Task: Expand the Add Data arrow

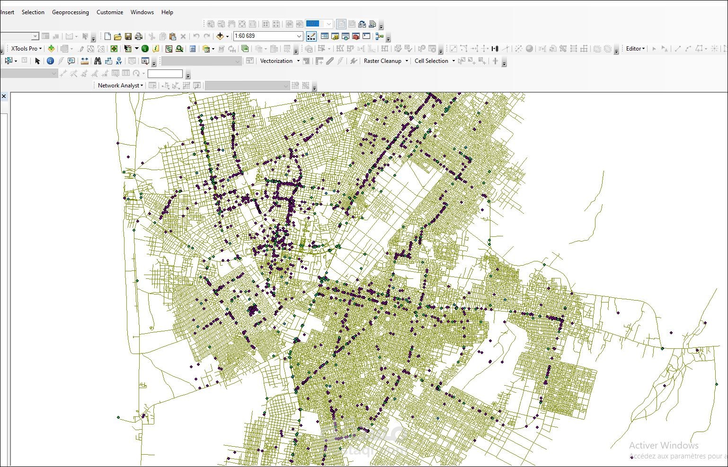Action: coord(228,36)
